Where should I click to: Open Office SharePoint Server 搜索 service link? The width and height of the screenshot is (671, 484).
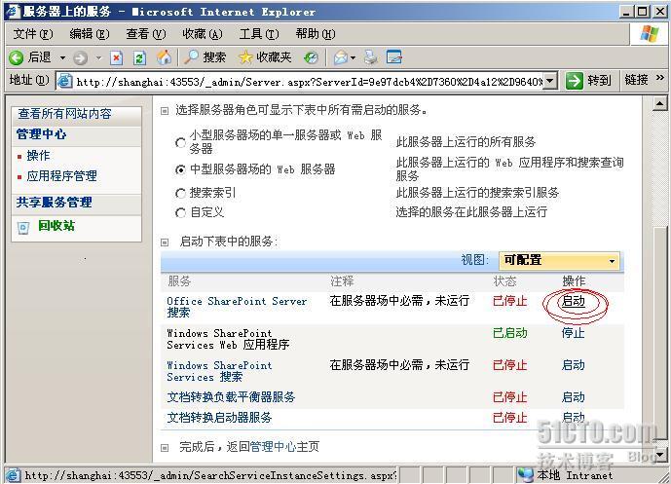237,307
